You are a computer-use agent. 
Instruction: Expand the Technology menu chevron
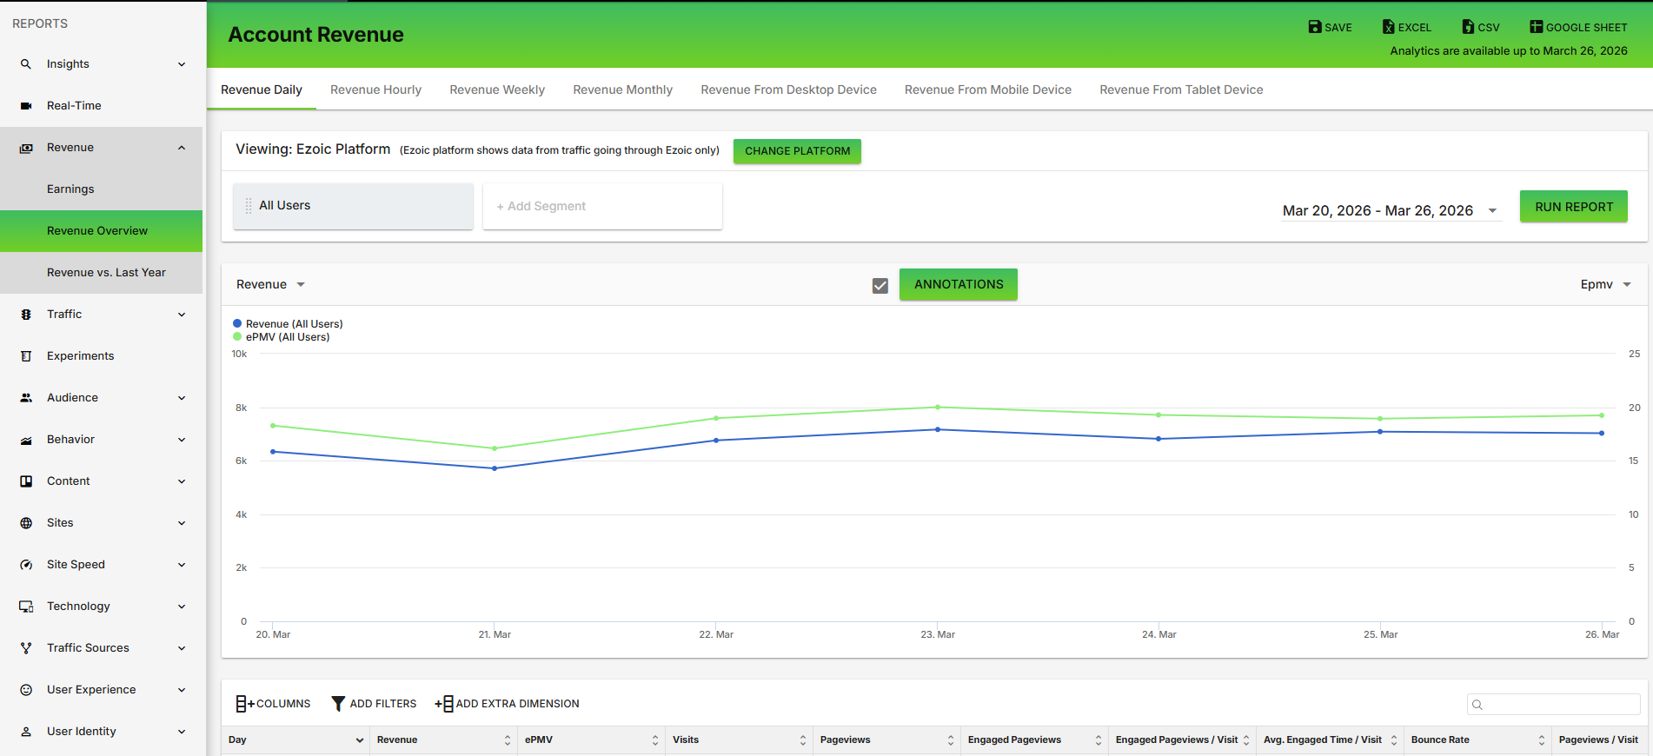pos(182,607)
